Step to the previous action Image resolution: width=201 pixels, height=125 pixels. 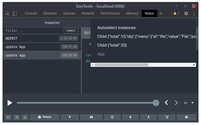(x=166, y=103)
